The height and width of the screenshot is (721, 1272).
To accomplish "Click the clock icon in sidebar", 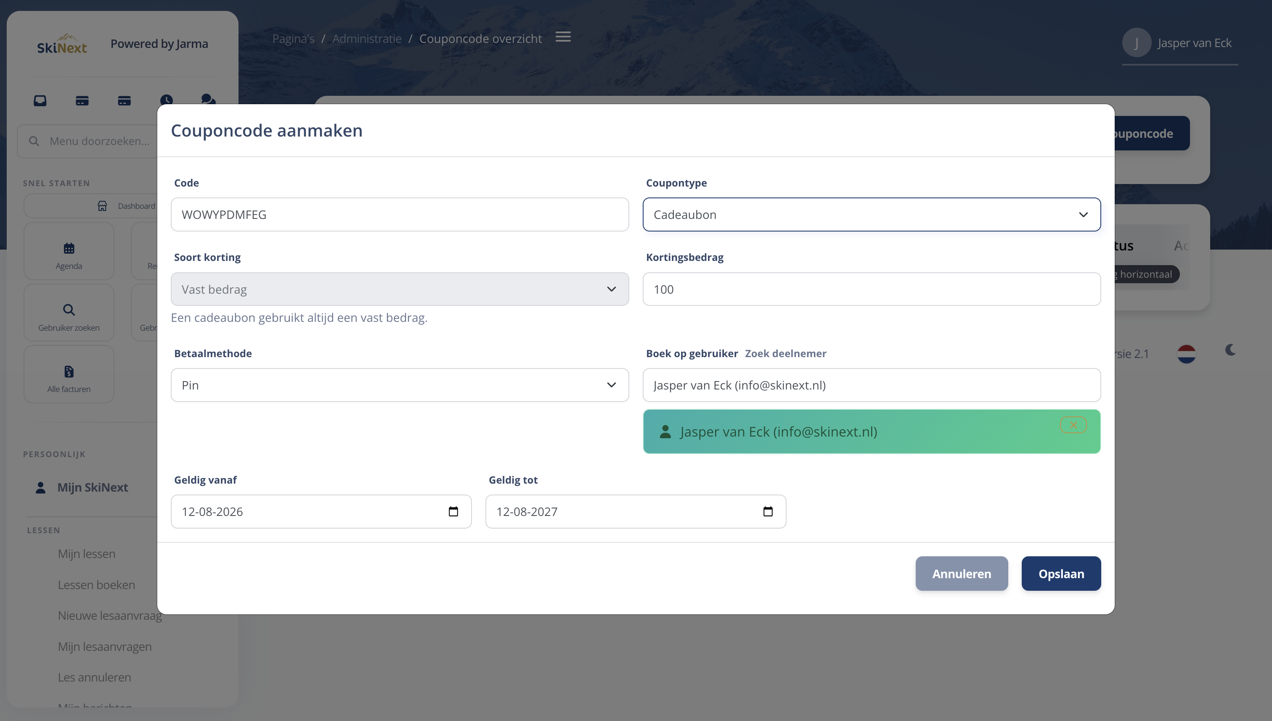I will pos(167,100).
